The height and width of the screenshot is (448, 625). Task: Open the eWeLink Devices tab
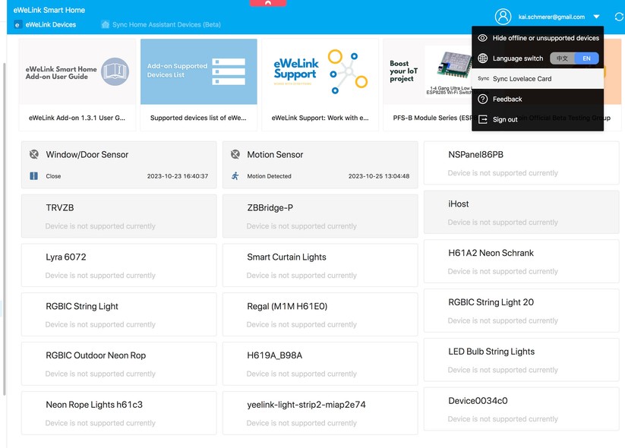click(x=45, y=25)
